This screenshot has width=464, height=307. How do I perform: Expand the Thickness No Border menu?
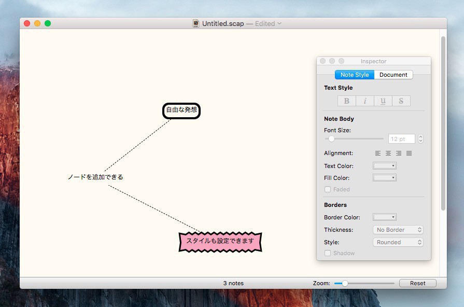[398, 230]
